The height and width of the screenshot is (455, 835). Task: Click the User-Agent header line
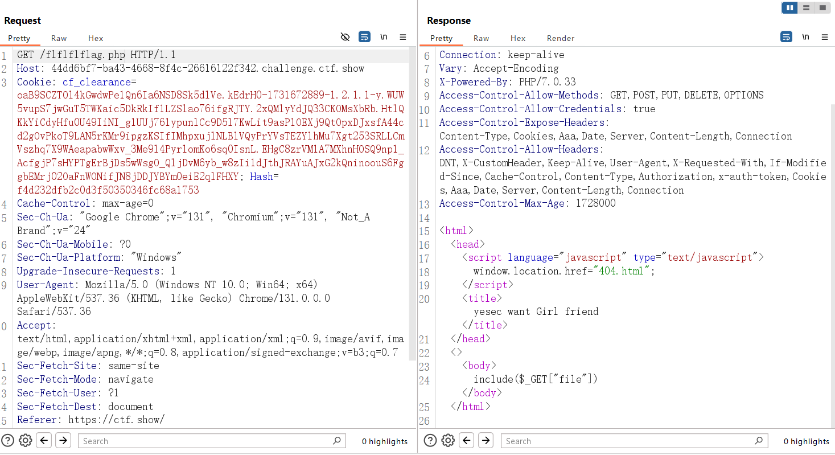(167, 285)
